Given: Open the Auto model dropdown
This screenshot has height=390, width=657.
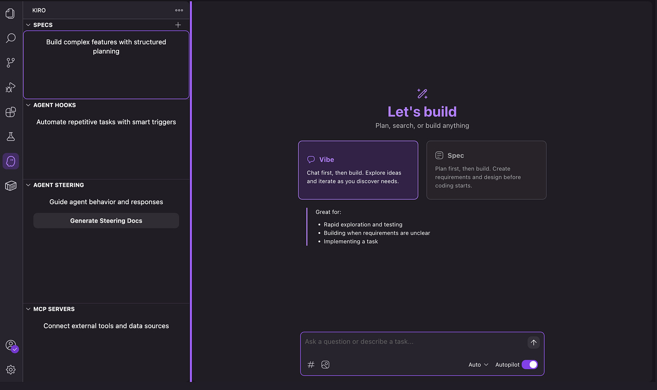Looking at the screenshot, I should (x=478, y=365).
